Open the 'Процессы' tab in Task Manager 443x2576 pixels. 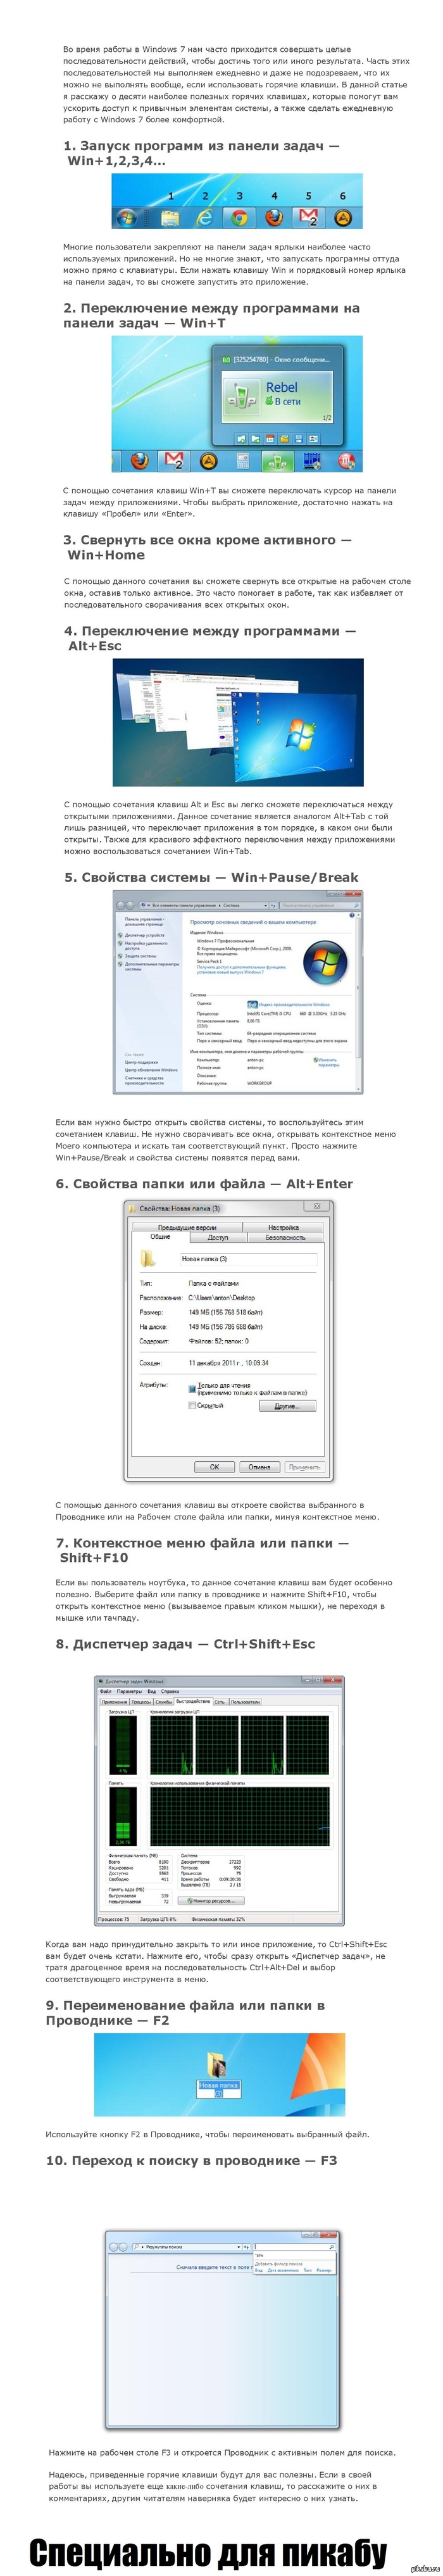pyautogui.click(x=141, y=1701)
